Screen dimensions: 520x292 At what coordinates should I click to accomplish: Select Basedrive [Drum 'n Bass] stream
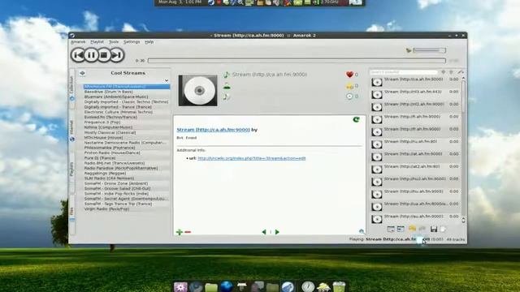click(x=108, y=92)
